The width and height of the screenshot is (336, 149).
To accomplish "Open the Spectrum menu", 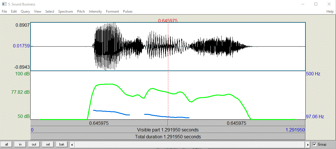I will click(x=66, y=12).
